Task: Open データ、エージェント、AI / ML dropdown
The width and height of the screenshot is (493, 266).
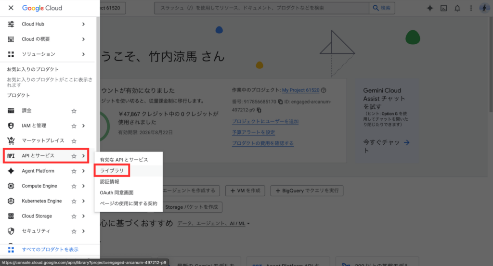Action: coord(213,224)
